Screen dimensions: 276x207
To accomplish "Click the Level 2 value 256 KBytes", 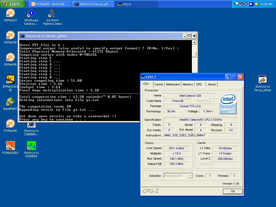I will pos(225,159).
